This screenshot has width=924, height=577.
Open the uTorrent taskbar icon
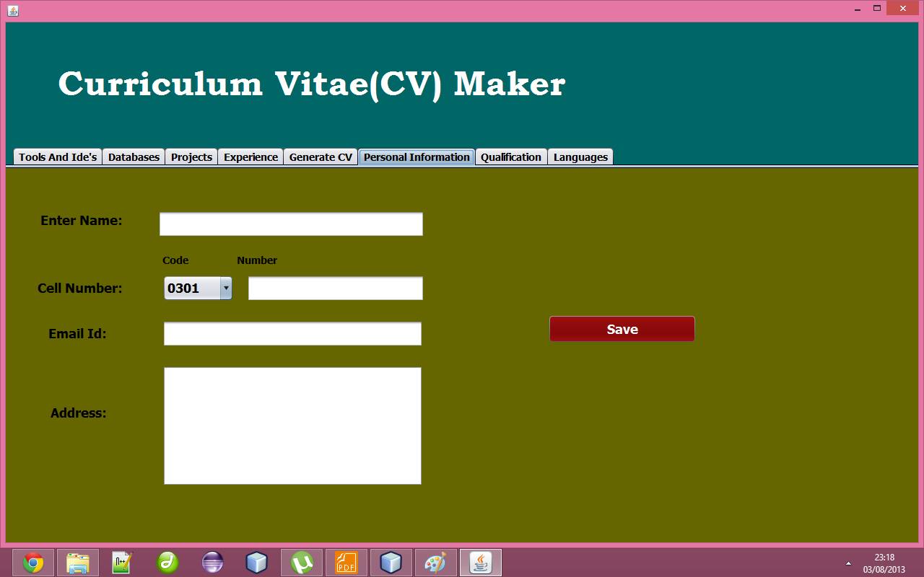[x=302, y=563]
